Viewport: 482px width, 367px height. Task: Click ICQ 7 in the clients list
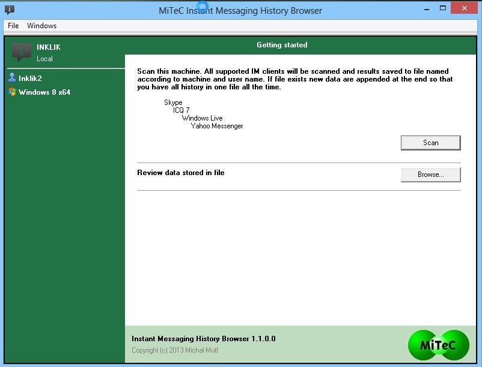[181, 110]
